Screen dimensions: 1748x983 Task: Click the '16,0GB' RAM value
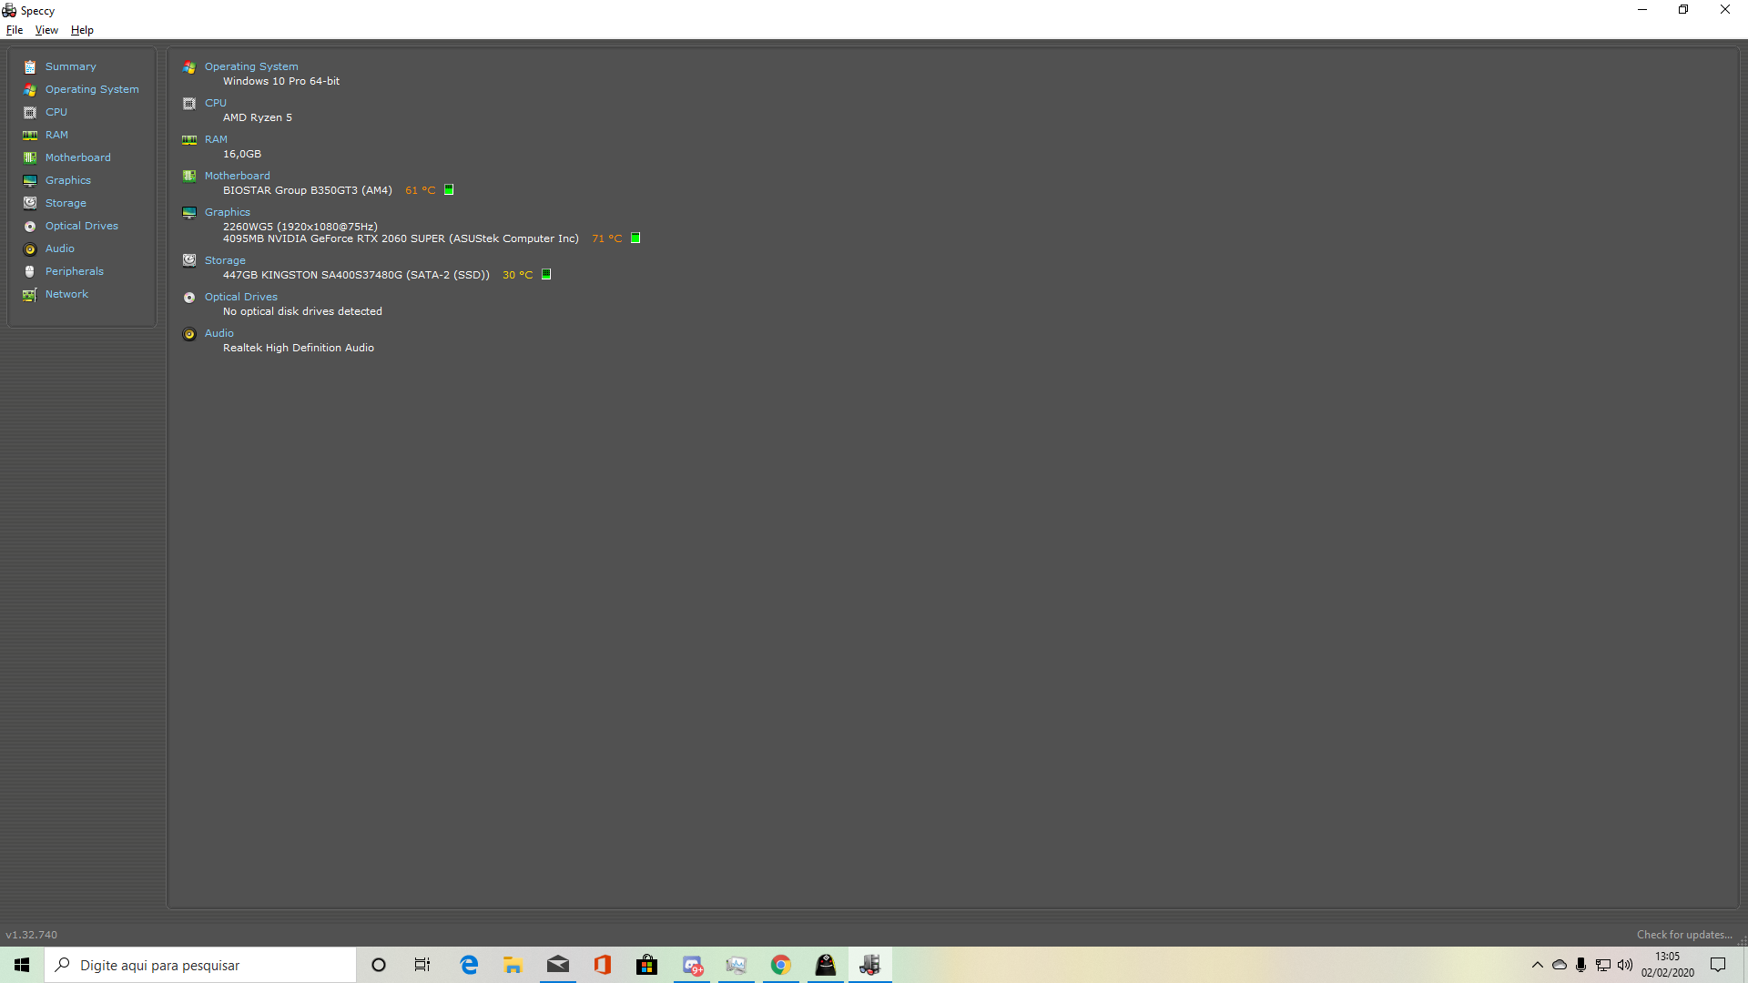(x=242, y=154)
